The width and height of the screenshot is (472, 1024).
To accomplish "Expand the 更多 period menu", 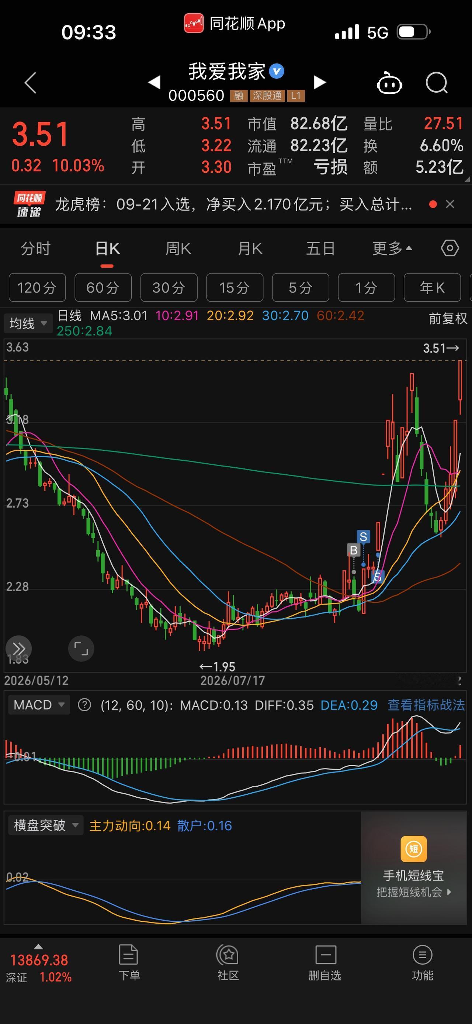I will tap(392, 249).
